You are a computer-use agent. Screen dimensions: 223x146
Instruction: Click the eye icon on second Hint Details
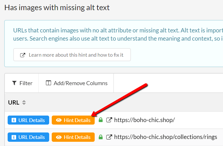59,137
